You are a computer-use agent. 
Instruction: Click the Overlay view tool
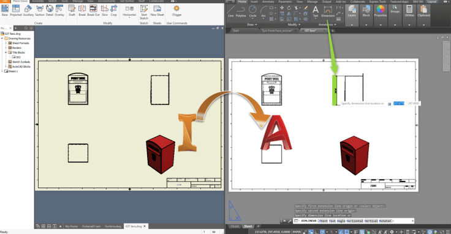[59, 10]
